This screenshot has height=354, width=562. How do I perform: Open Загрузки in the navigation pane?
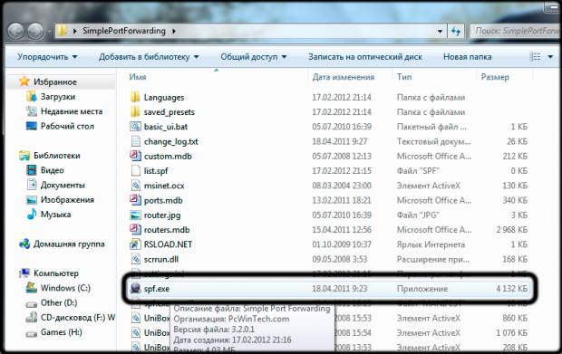coord(58,97)
